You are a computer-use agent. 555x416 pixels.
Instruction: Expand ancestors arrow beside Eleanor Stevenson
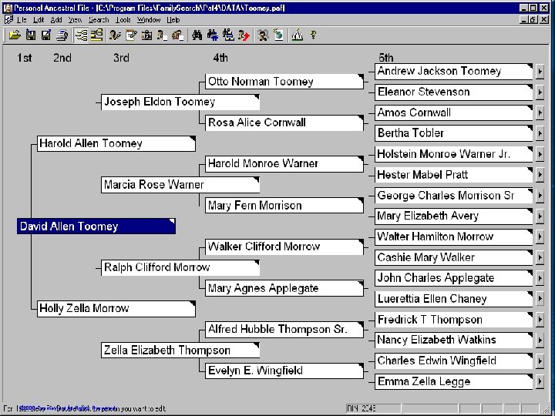pyautogui.click(x=540, y=92)
